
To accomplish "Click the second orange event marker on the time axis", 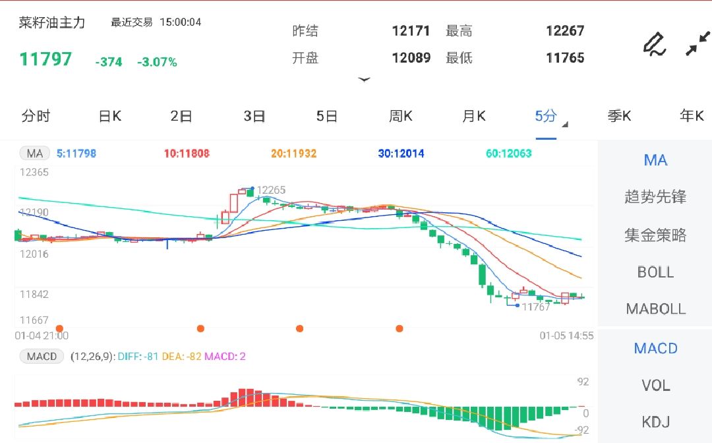I will [x=200, y=328].
